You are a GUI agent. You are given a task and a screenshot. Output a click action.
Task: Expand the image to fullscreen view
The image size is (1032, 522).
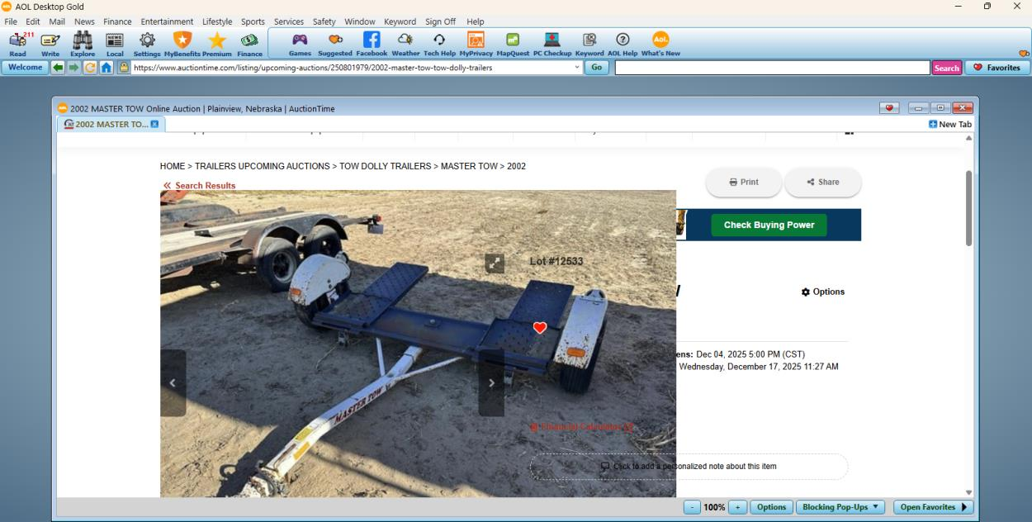point(495,263)
